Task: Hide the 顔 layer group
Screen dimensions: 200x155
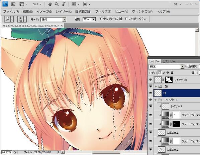Action: [x=151, y=86]
